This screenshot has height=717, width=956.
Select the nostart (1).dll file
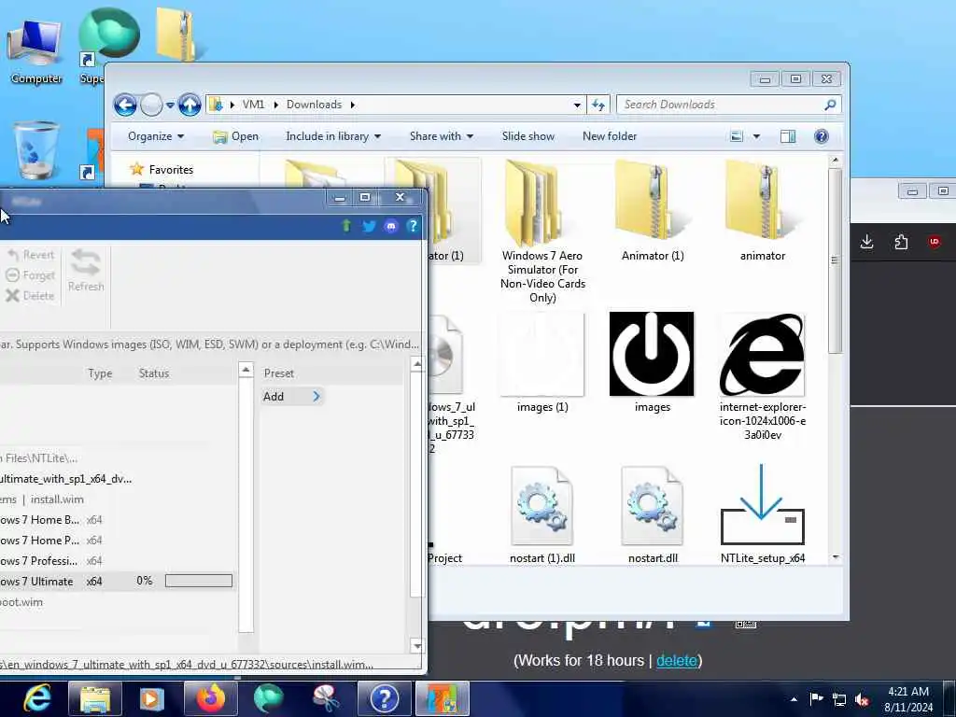(x=542, y=515)
